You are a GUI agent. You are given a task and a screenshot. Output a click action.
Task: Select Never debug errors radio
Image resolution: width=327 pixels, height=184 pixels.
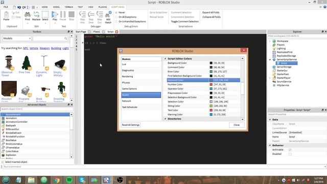(x=116, y=12)
